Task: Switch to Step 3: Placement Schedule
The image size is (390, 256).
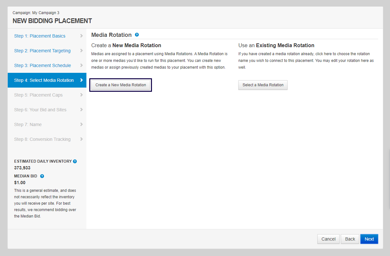Action: [42, 65]
